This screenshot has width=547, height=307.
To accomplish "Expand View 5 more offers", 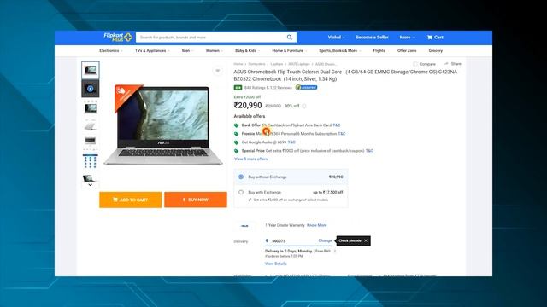I will tap(250, 159).
